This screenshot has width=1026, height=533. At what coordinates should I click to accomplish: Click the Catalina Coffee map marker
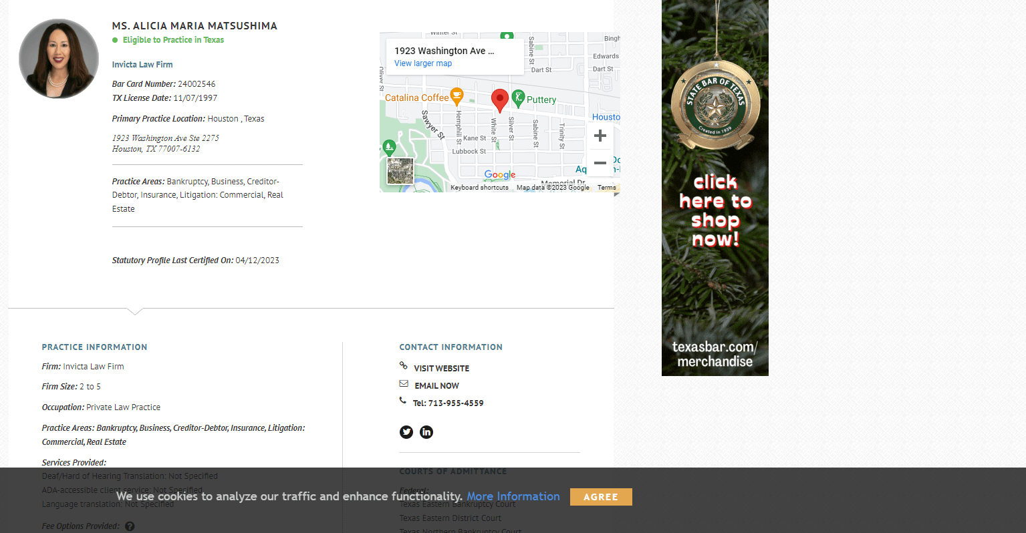point(457,96)
